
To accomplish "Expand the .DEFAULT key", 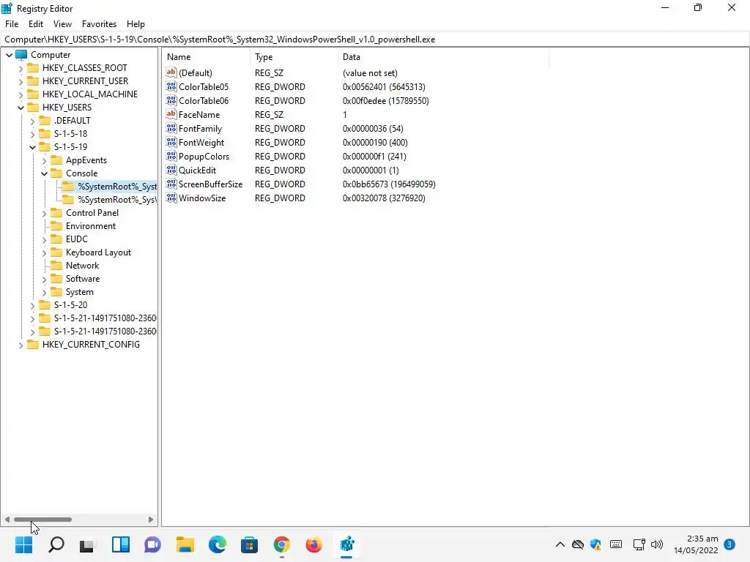I will click(32, 121).
